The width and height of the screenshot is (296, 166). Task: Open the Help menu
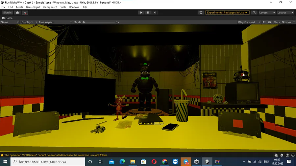pyautogui.click(x=85, y=7)
